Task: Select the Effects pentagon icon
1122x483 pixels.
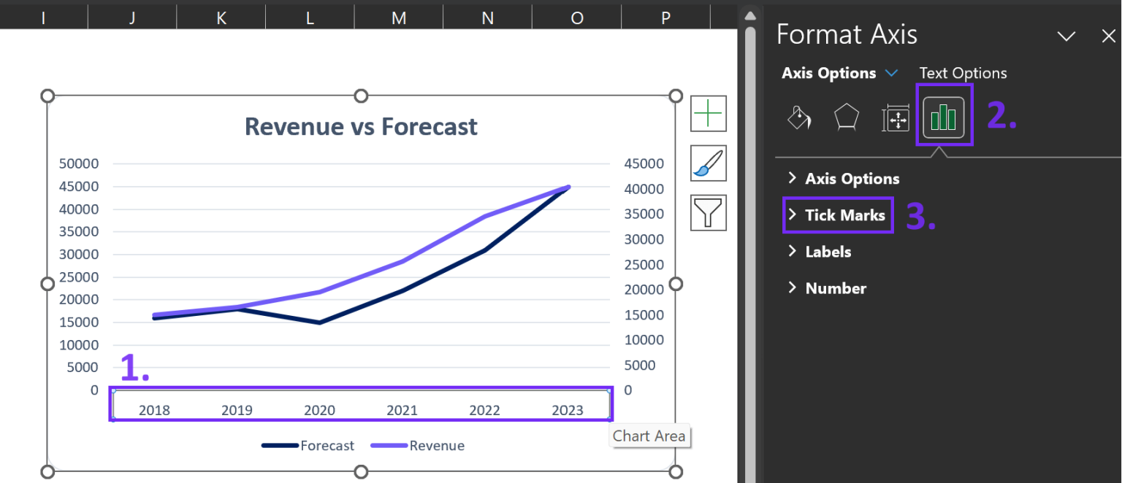Action: pos(847,117)
